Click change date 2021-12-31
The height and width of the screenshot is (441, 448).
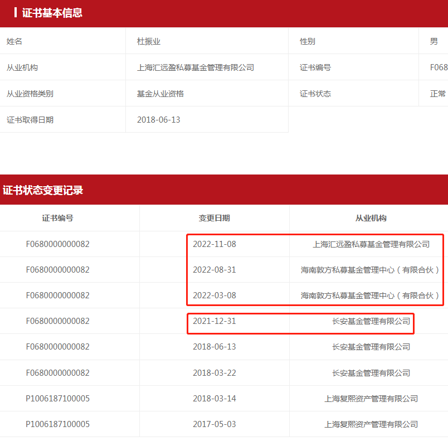(215, 321)
